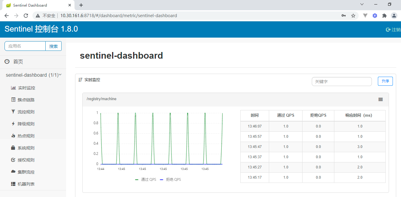Screen dimensions: 401x197
Task: Click the 注销 logout link
Action: tap(393, 29)
